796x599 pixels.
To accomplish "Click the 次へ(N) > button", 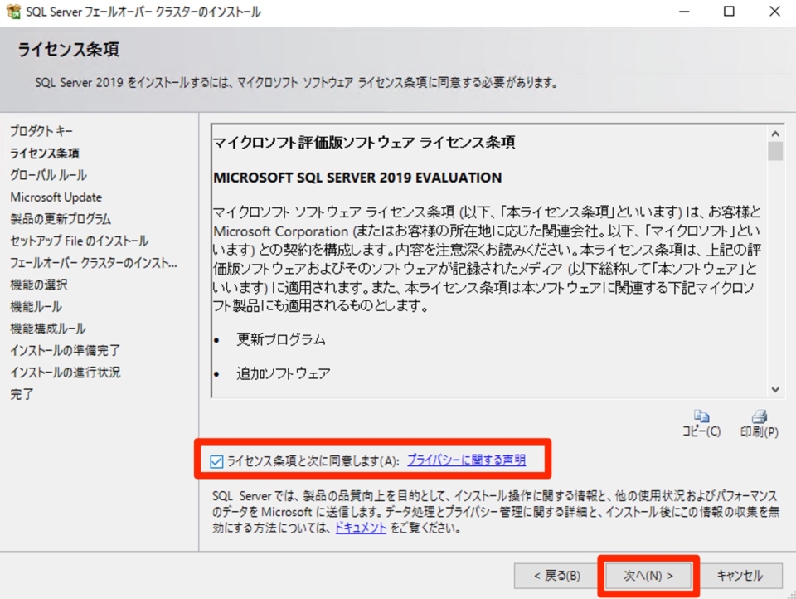I will pos(648,576).
